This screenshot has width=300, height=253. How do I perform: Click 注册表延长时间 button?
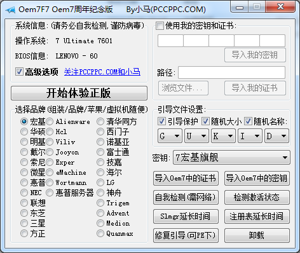pyautogui.click(x=257, y=216)
